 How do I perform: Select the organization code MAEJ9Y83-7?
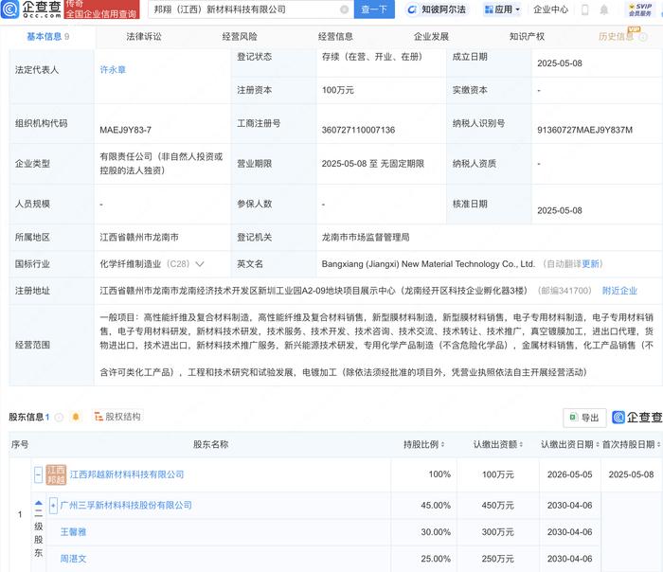coord(126,130)
